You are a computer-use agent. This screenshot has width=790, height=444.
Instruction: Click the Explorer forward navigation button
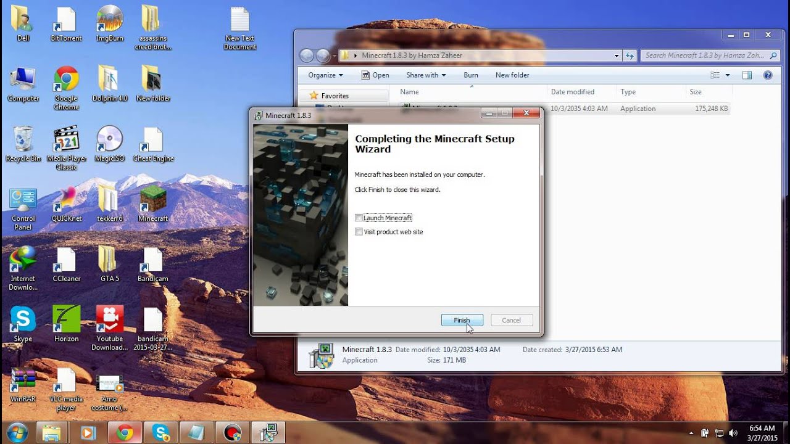[323, 56]
